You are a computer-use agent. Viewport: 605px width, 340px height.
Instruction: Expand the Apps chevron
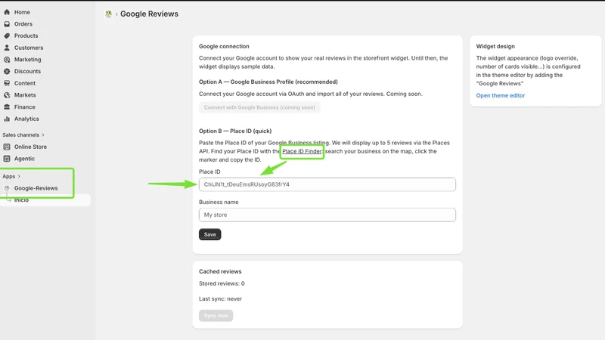[x=19, y=177]
